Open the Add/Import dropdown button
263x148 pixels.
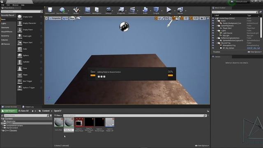pos(9,111)
